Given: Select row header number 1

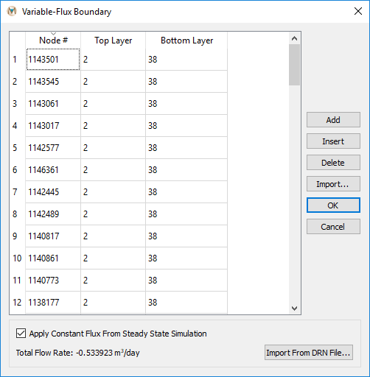Looking at the screenshot, I should pos(18,60).
